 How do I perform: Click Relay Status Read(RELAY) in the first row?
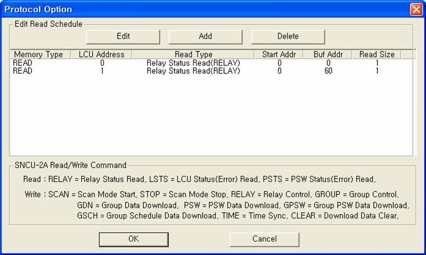pos(193,63)
